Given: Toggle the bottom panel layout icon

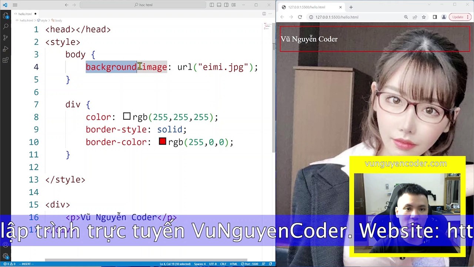Looking at the screenshot, I should pyautogui.click(x=219, y=5).
